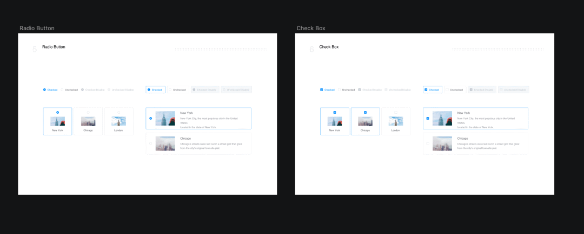
Task: Toggle checkbox in wide Chicago checkbox row
Action: [x=428, y=143]
